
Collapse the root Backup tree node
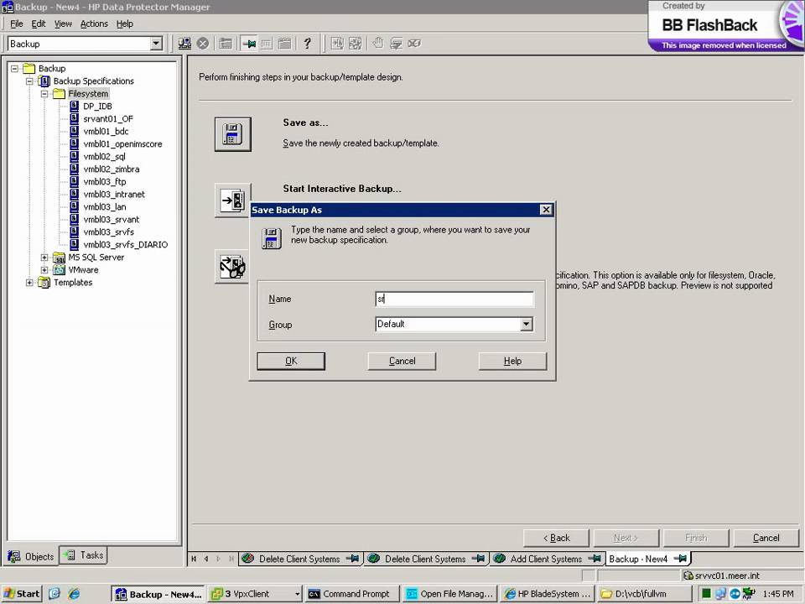(15, 68)
